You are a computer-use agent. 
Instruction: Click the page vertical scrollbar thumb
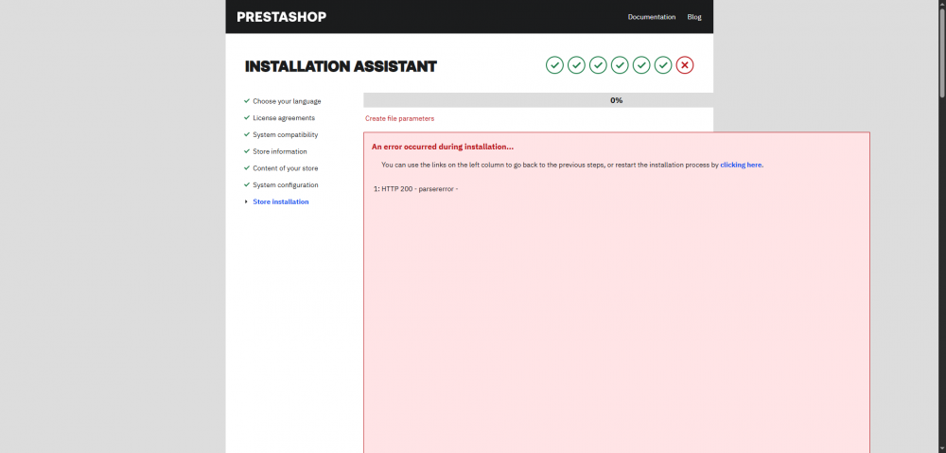pos(942,53)
